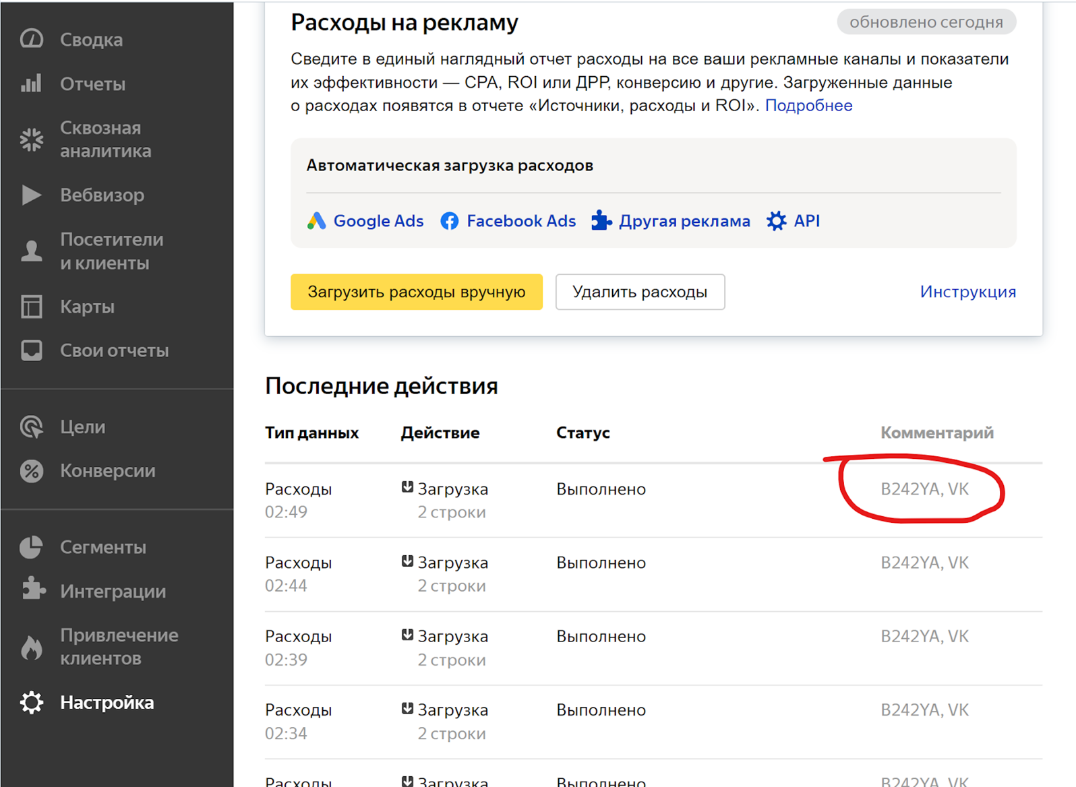Click the API gear icon
The image size is (1076, 787).
tap(777, 220)
